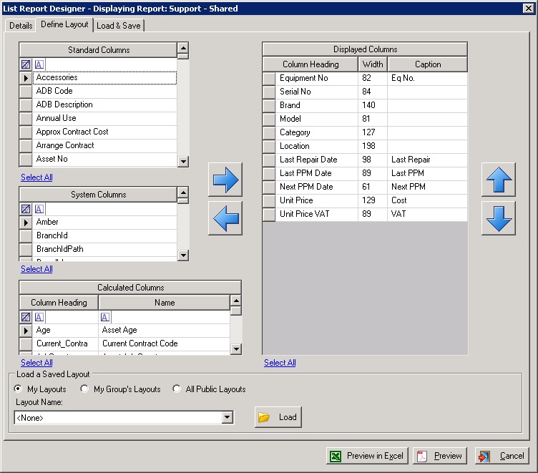538x473 pixels.
Task: Click Select All under Displayed Columns
Action: [x=280, y=363]
